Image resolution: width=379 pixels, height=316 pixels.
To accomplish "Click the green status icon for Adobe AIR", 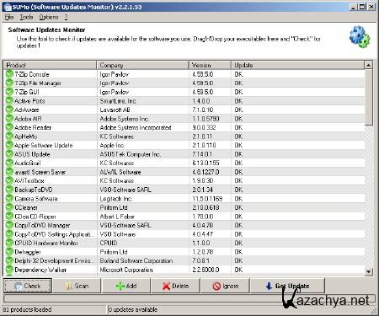I will pyautogui.click(x=9, y=119).
